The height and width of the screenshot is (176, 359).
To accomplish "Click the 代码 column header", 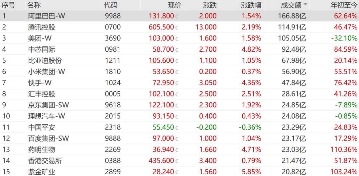I will pos(111,5).
